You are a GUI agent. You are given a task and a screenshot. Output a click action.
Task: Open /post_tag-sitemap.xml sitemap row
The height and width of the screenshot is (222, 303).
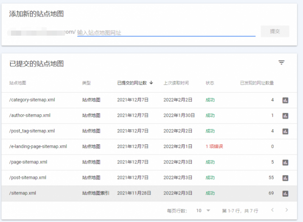(x=149, y=131)
